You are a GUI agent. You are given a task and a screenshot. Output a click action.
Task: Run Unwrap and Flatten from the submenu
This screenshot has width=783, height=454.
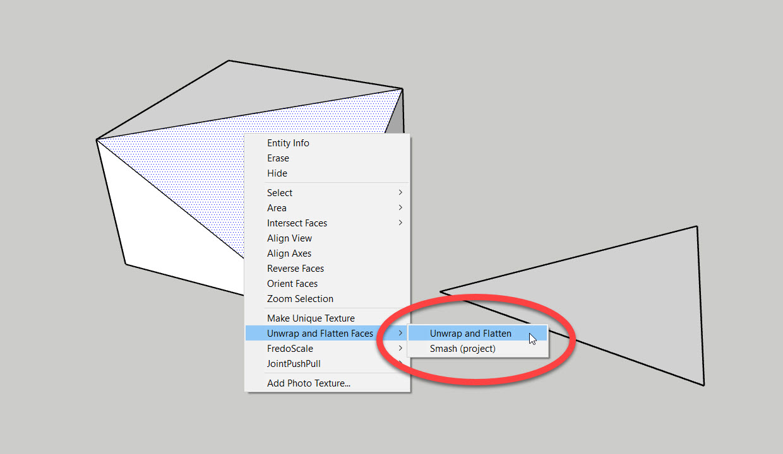pos(470,334)
